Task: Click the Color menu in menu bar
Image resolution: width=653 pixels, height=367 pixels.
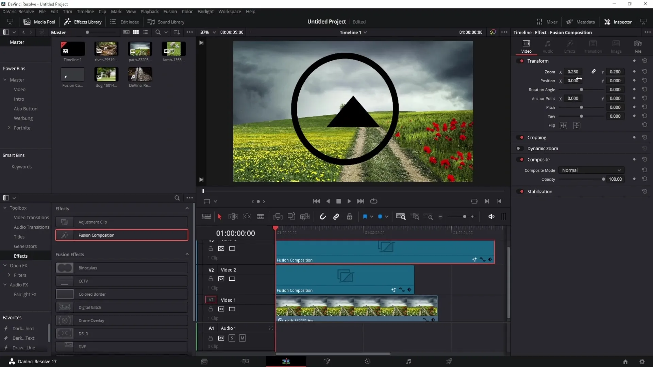Action: point(187,11)
